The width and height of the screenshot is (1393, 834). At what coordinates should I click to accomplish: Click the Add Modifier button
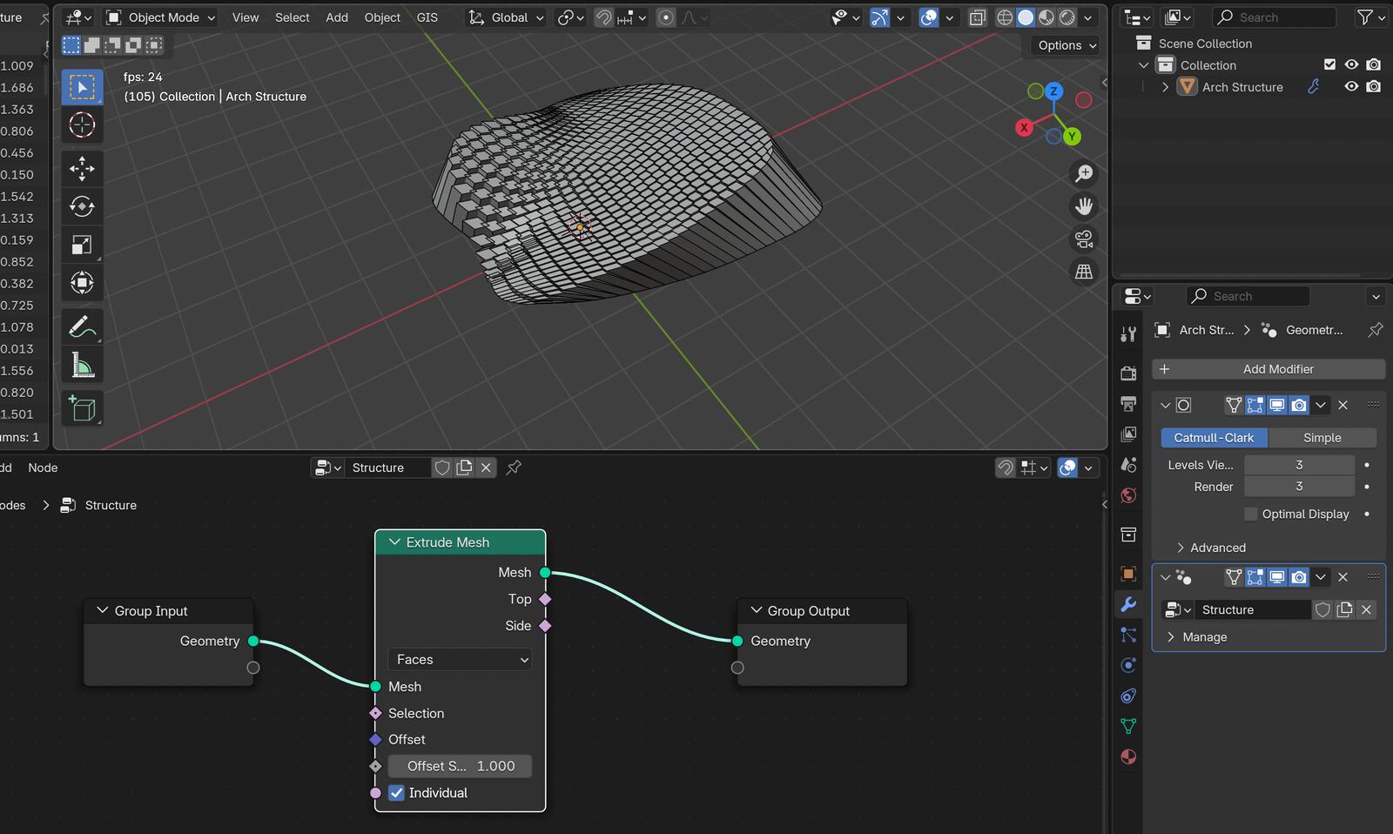[1269, 369]
